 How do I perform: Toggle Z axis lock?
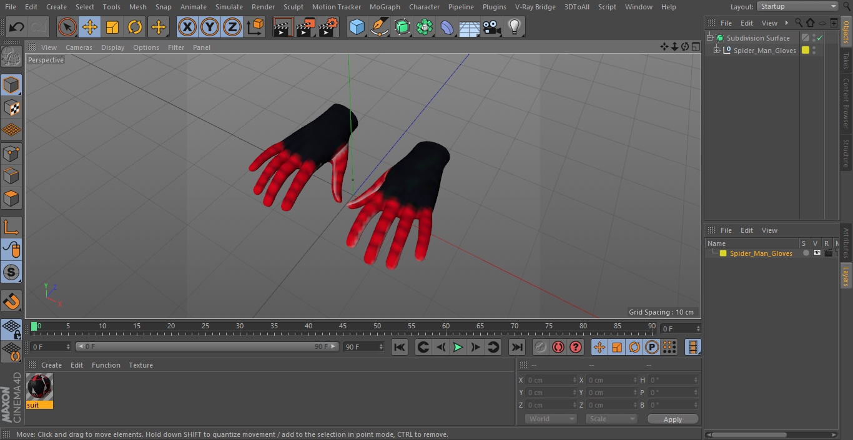tap(232, 27)
